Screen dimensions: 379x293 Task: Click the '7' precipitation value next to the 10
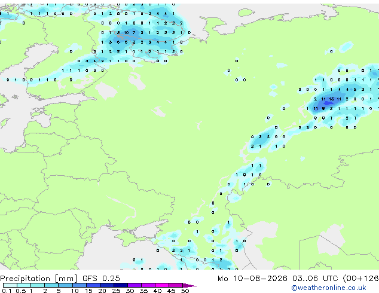click(134, 33)
